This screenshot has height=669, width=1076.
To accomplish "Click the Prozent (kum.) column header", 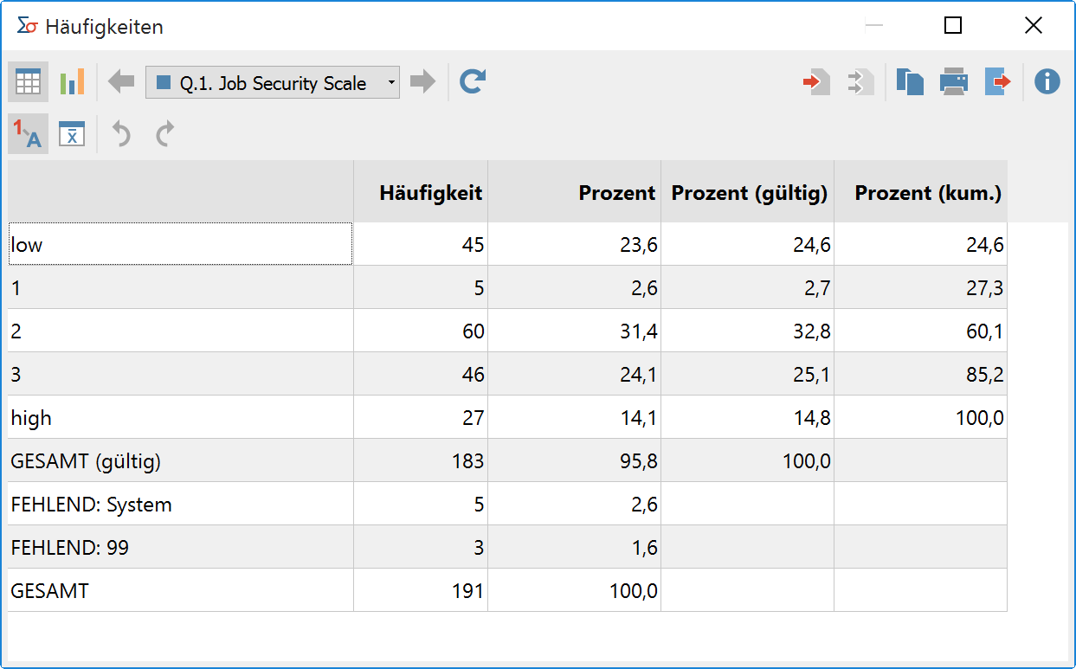I will (x=921, y=191).
